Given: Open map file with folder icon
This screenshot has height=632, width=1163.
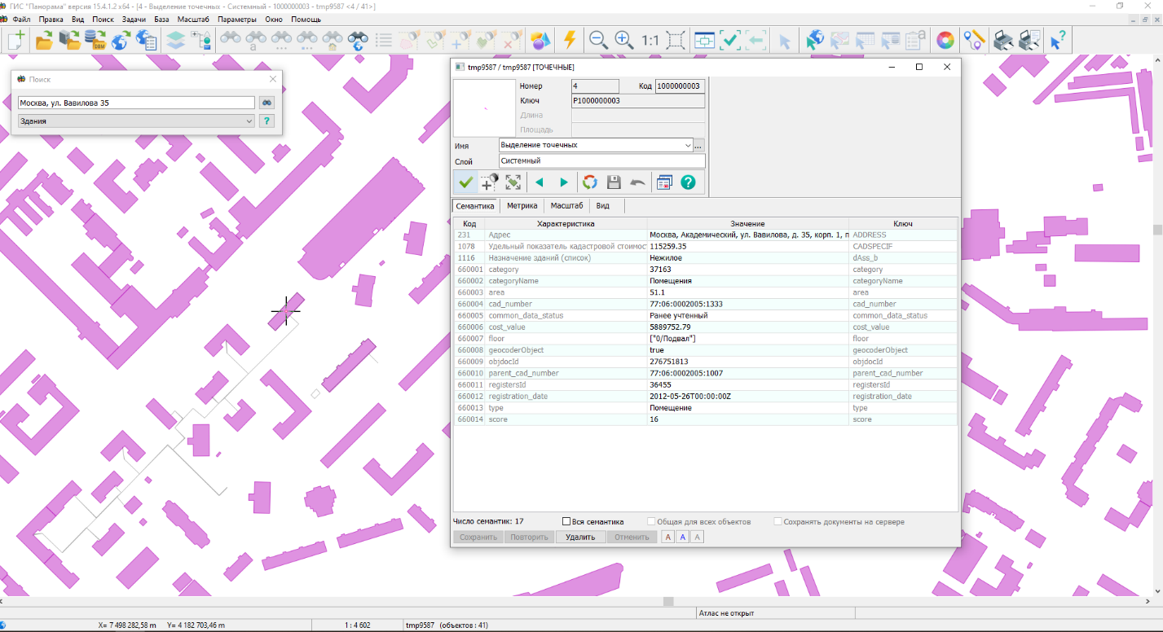Looking at the screenshot, I should point(43,40).
